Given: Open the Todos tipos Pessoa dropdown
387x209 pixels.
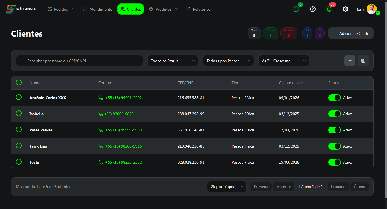Looking at the screenshot, I should tap(228, 61).
